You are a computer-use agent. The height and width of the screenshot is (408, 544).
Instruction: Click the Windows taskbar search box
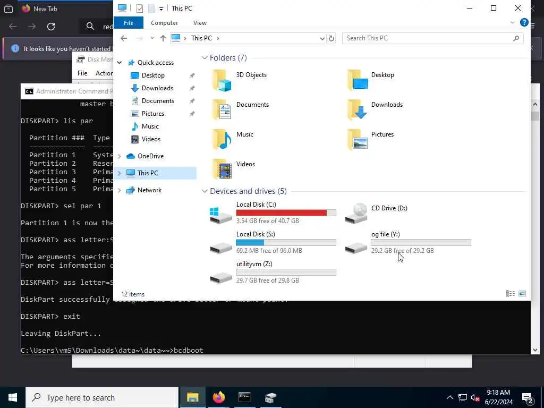[x=102, y=397]
